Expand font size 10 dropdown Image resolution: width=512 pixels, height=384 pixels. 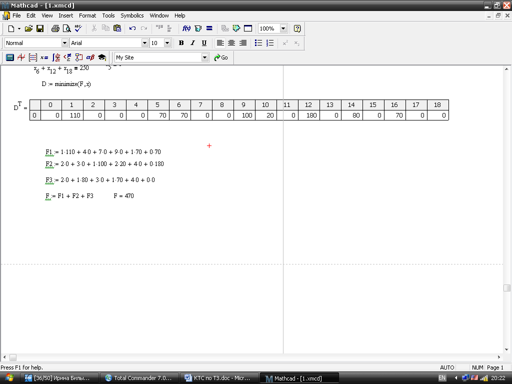tap(167, 43)
